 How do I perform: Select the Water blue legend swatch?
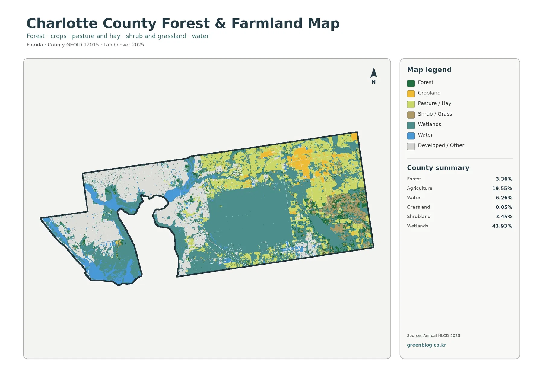(x=411, y=136)
